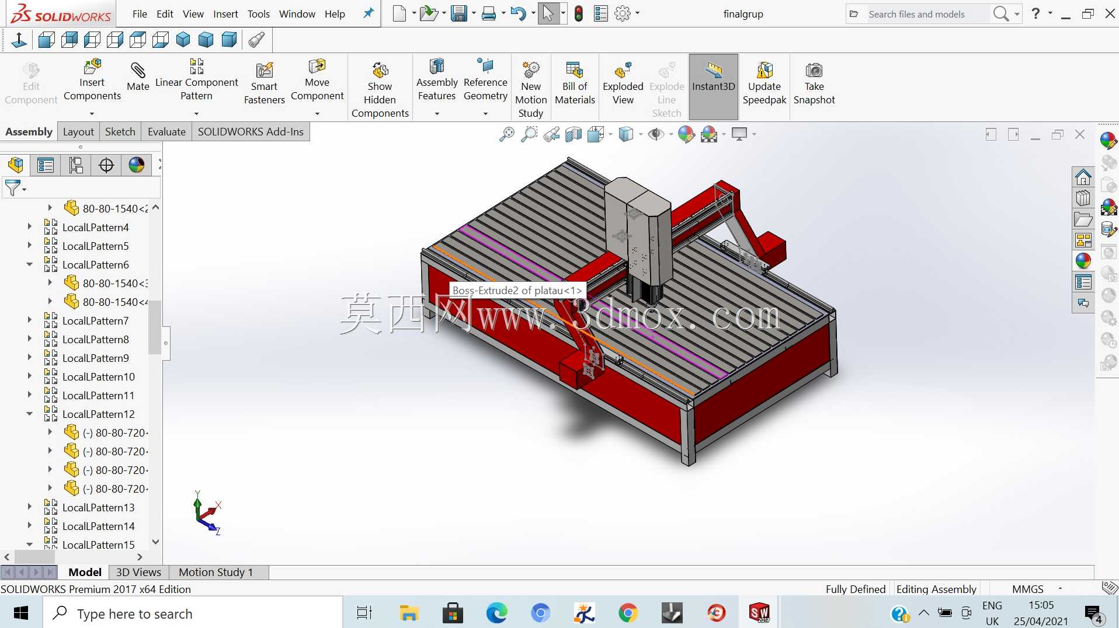Open the Undo dropdown arrow
This screenshot has width=1119, height=628.
click(x=533, y=13)
